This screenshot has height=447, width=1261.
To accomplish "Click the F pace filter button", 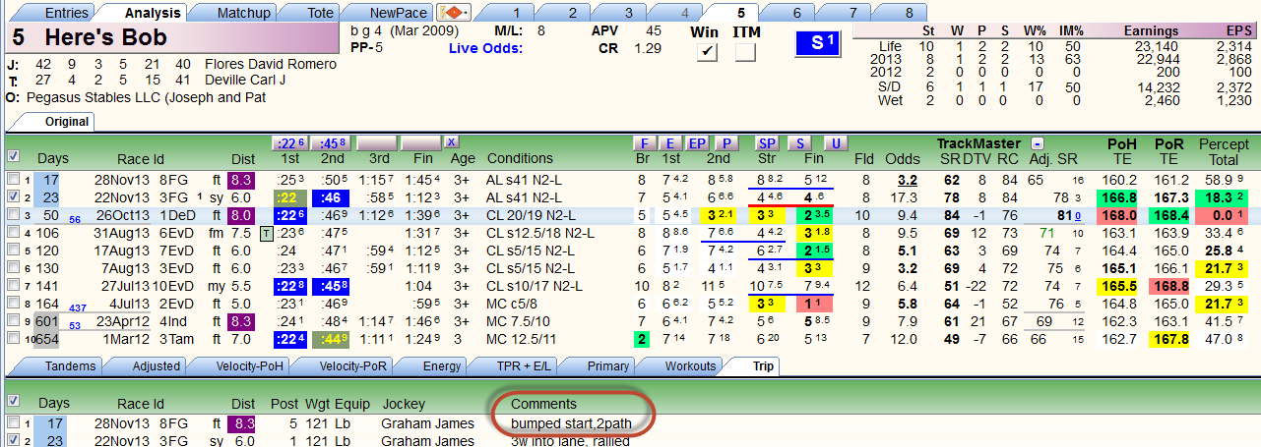I will (644, 142).
